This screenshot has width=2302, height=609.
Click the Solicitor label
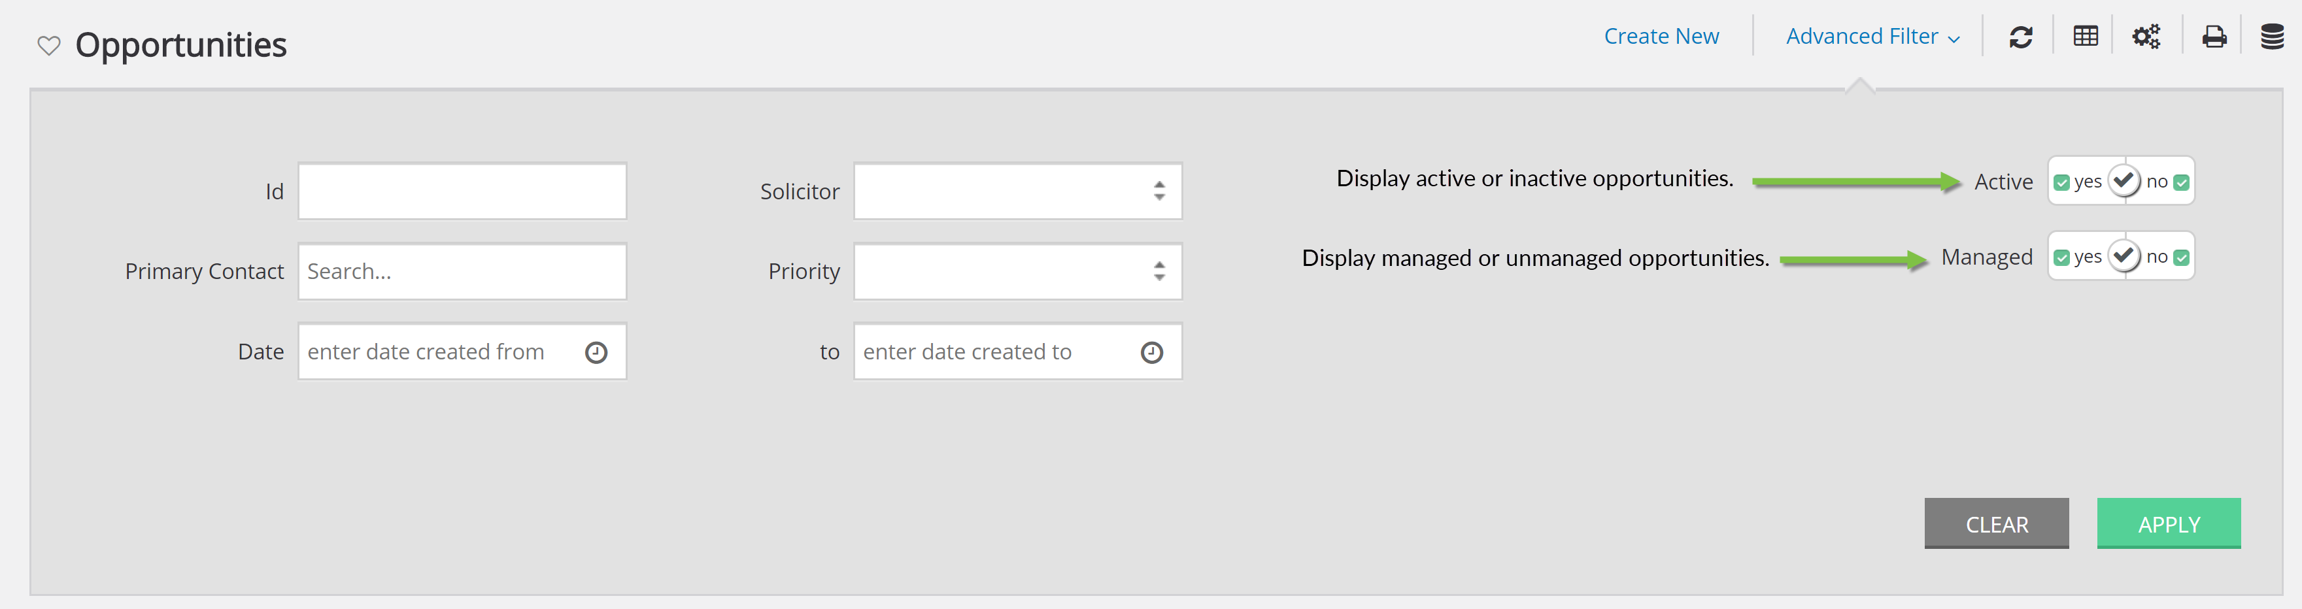800,192
